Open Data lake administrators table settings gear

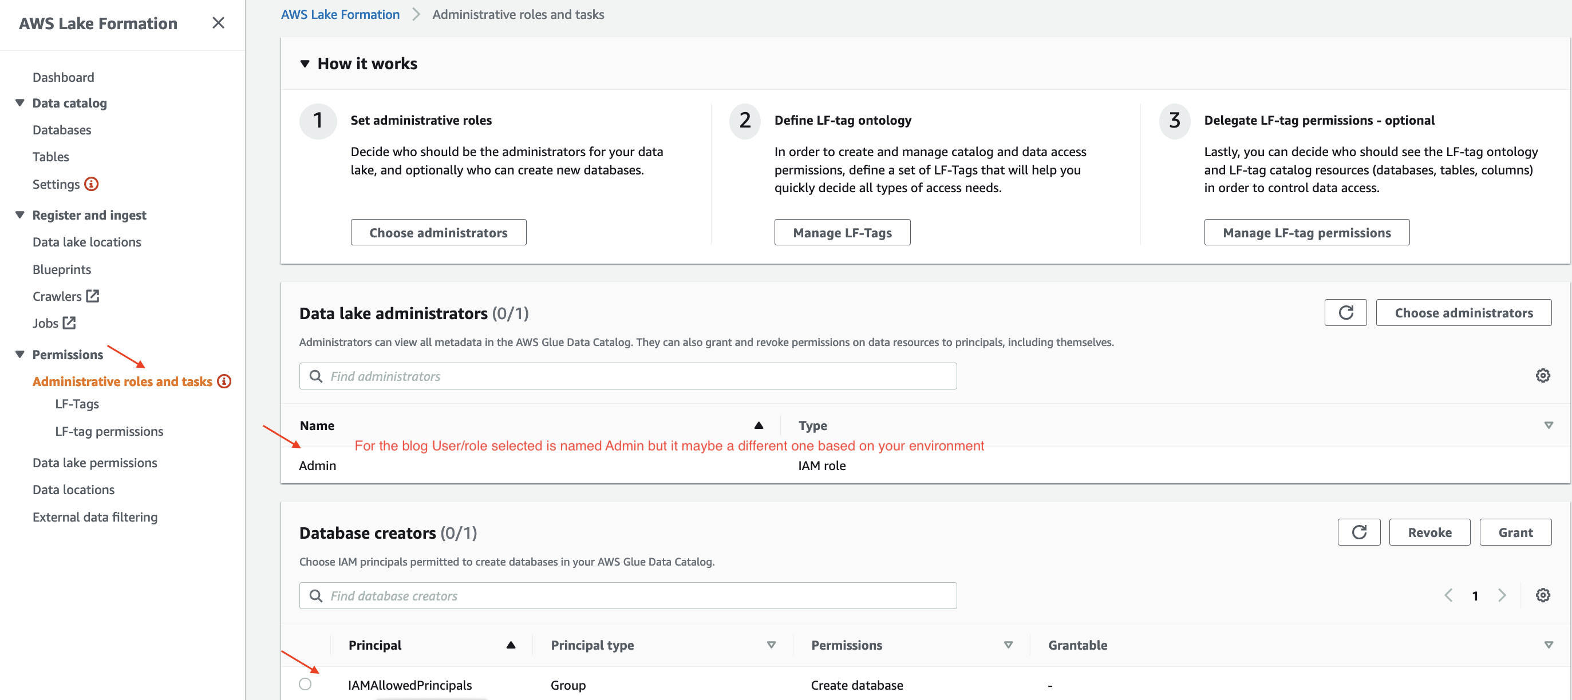pos(1542,376)
